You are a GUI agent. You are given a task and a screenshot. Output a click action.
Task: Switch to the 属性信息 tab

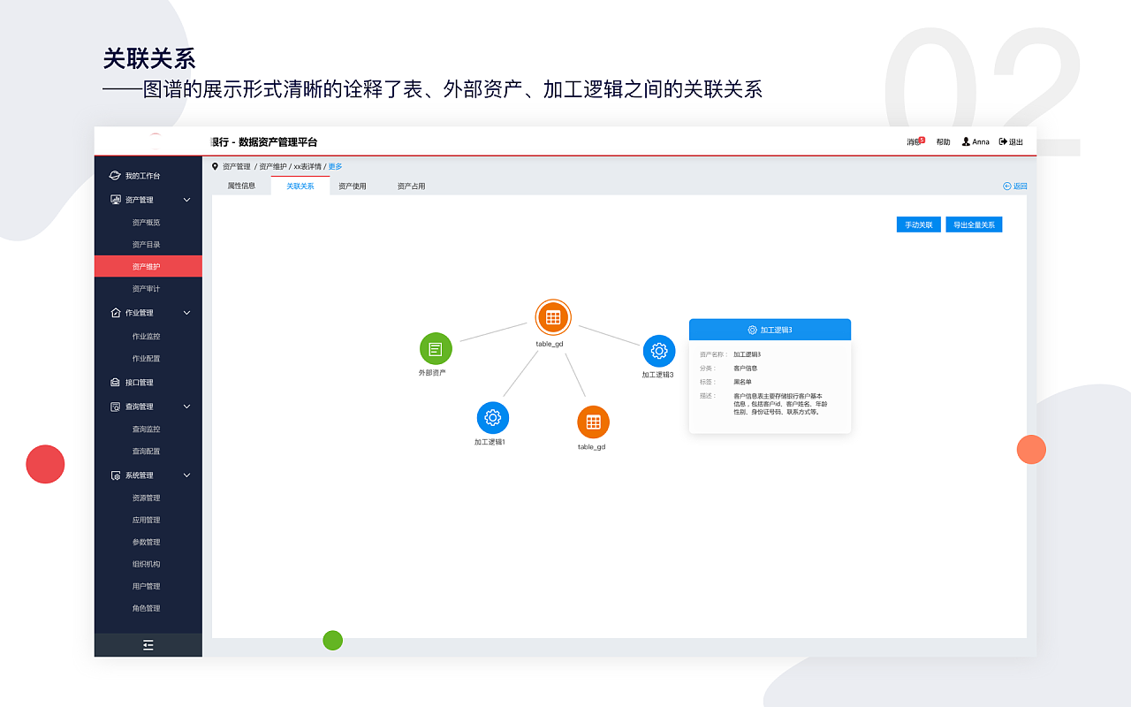click(244, 185)
